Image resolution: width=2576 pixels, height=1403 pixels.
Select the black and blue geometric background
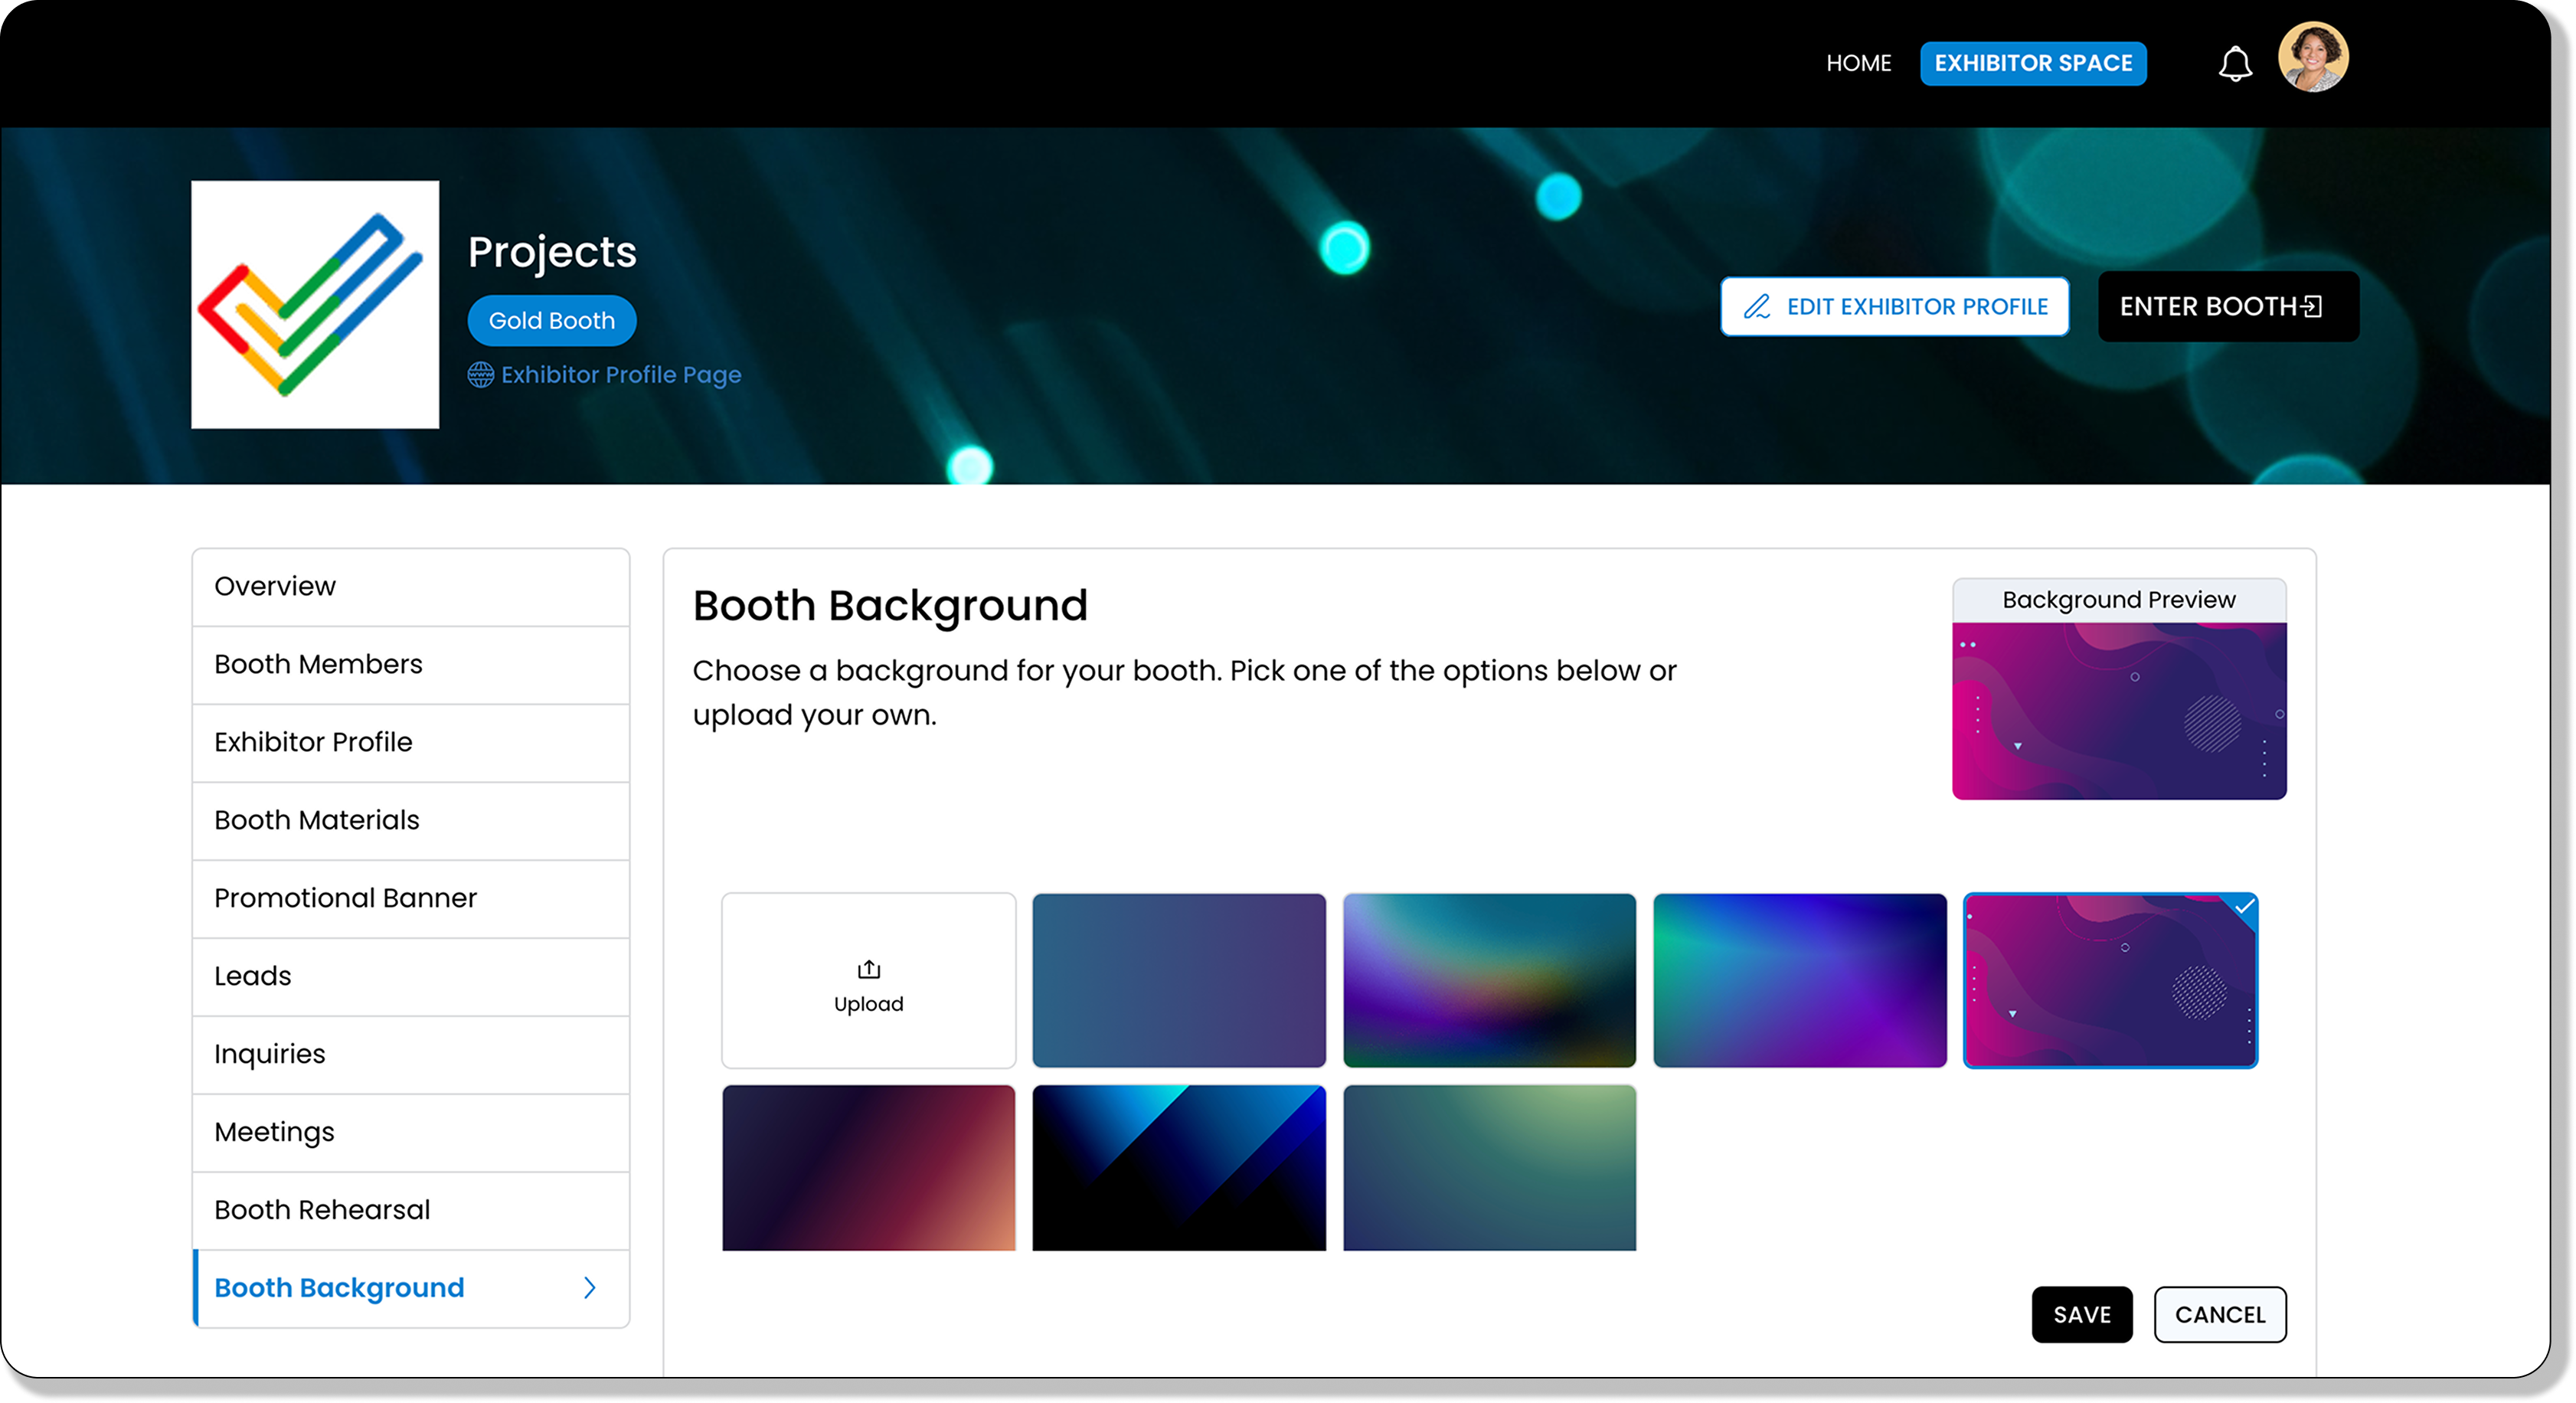click(x=1178, y=1167)
